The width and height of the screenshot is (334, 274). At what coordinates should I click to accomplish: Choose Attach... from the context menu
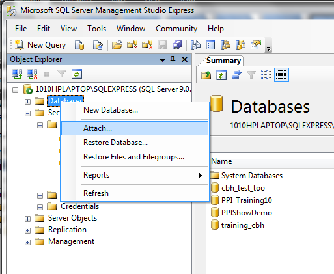pos(135,128)
